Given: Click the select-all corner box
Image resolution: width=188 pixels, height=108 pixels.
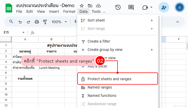Looking at the screenshot, I should pyautogui.click(x=6, y=39).
